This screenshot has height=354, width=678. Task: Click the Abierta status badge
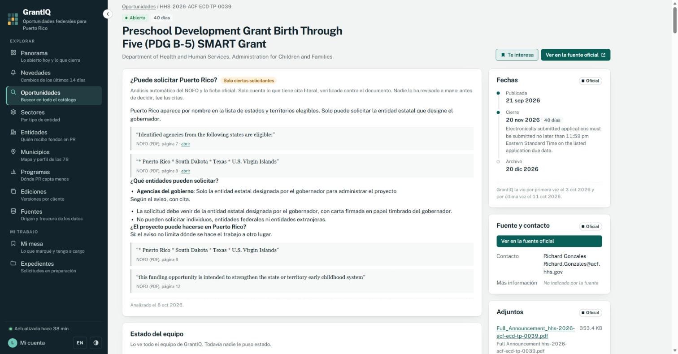tap(135, 18)
